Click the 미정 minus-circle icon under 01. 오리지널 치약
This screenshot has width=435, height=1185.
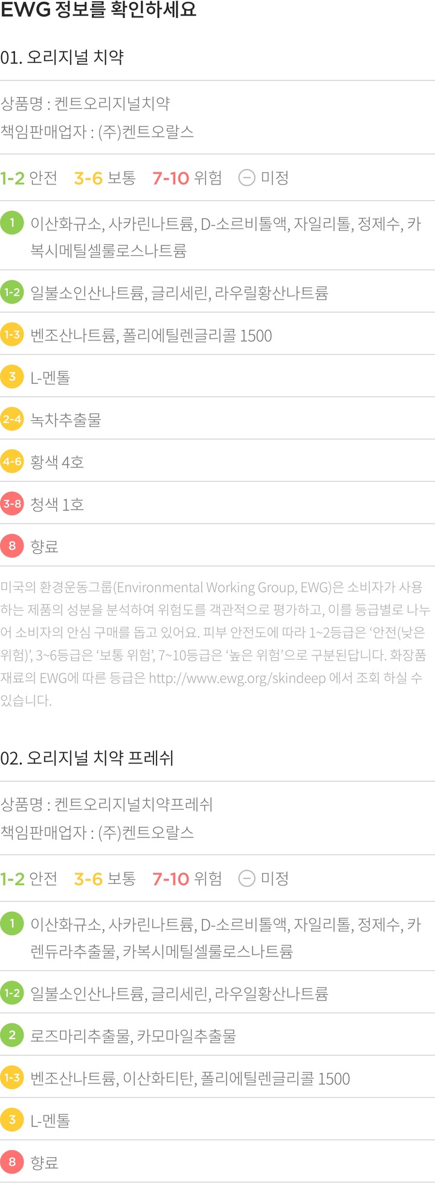(246, 178)
